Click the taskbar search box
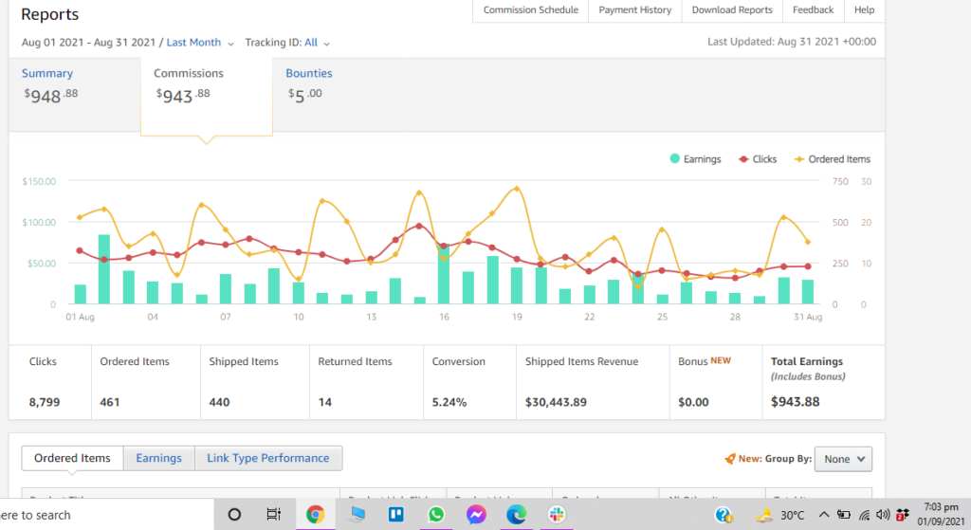 [x=106, y=515]
